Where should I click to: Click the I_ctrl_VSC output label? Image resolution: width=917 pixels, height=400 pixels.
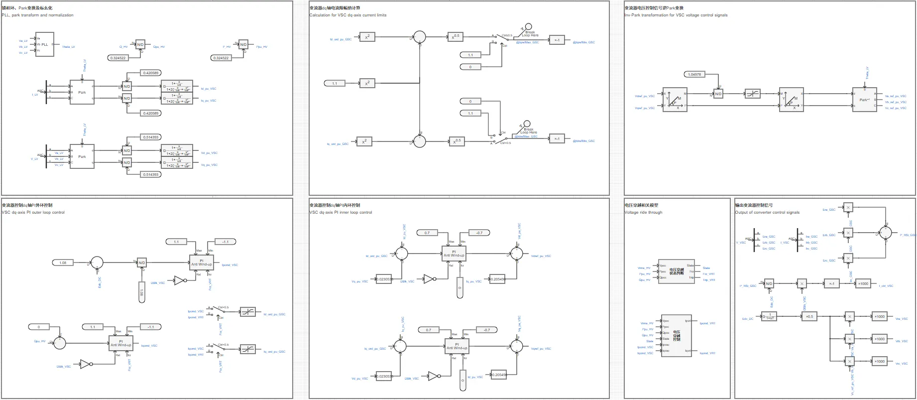[x=886, y=286]
